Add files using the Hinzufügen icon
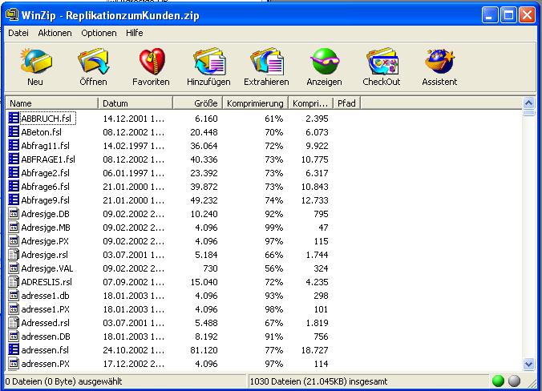 point(208,62)
